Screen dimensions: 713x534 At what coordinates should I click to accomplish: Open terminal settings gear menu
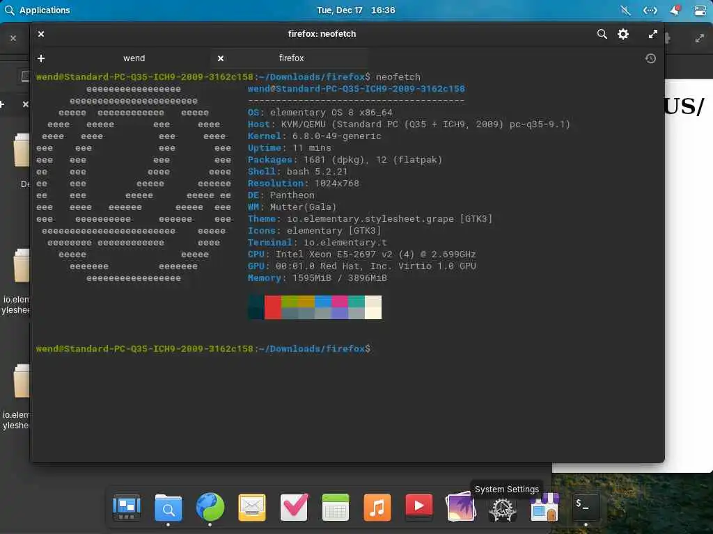pyautogui.click(x=623, y=34)
